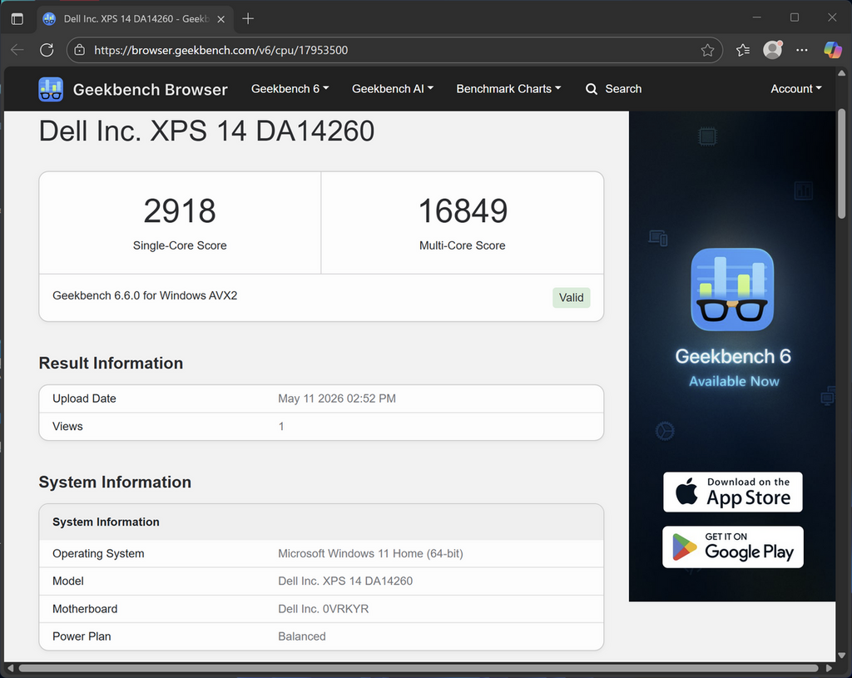Image resolution: width=852 pixels, height=678 pixels.
Task: Open the Benchmark Charts dropdown
Action: 508,88
